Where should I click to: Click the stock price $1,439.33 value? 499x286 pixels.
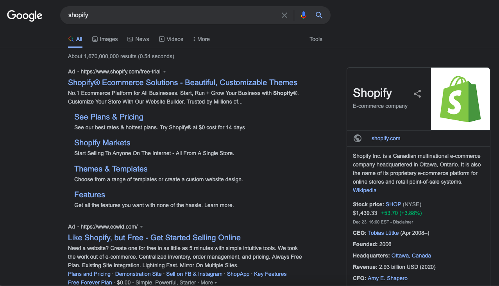(365, 213)
